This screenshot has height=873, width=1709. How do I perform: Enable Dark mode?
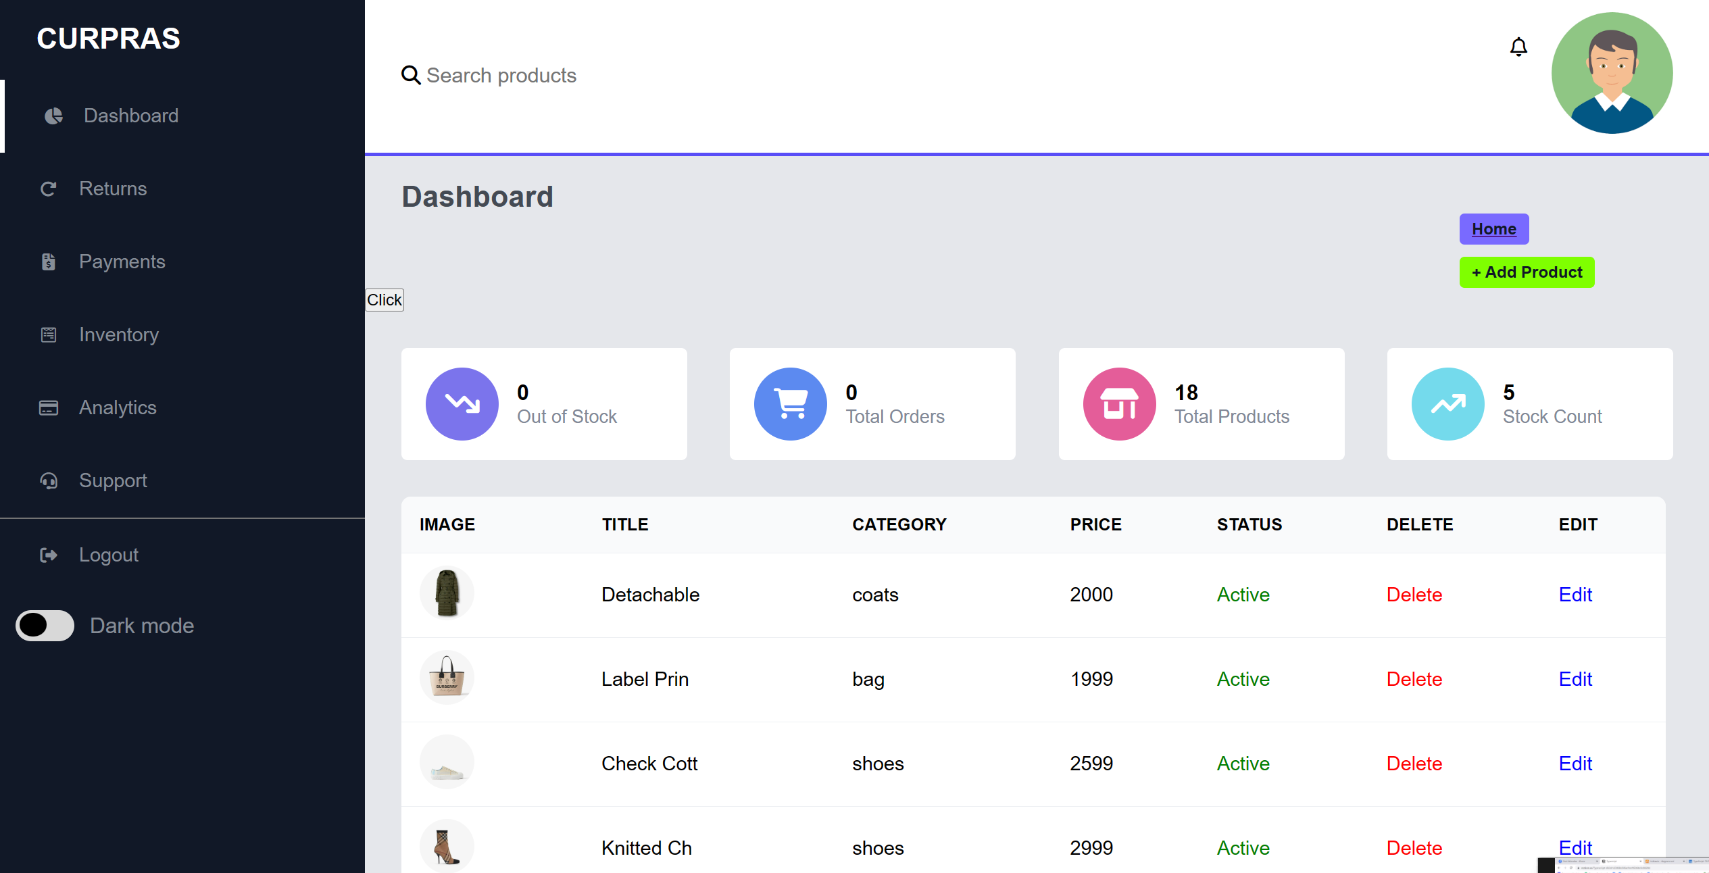[x=44, y=626]
